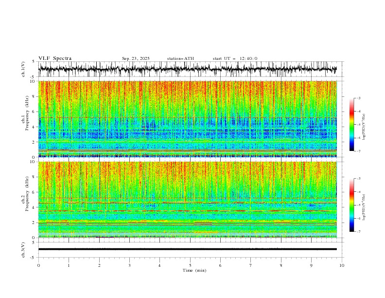Click the ch.2 spectrogram color scale bar
The image size is (385, 298).
(352, 205)
